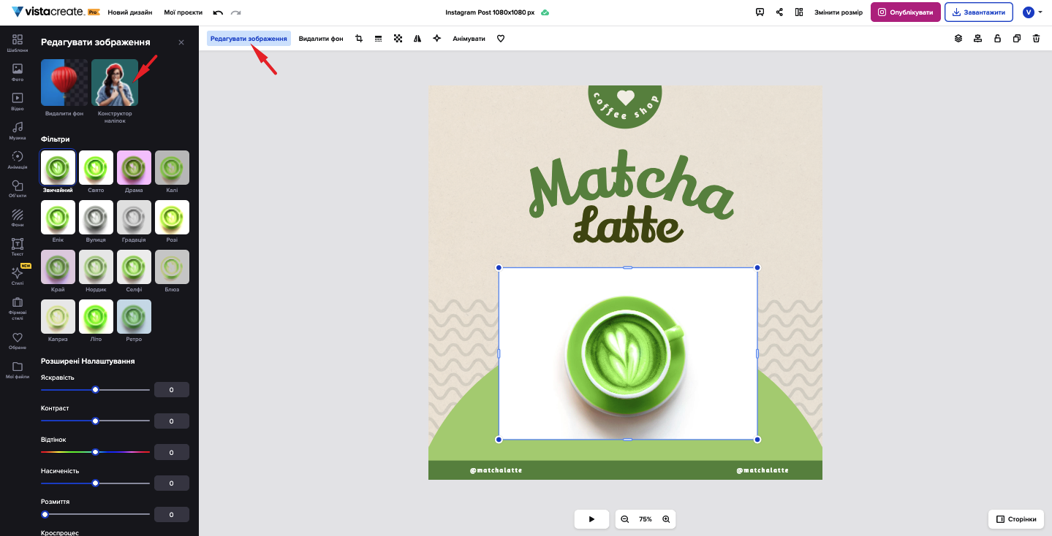Screen dimensions: 1052x536
Task: Click the share icon in the header
Action: click(x=779, y=12)
